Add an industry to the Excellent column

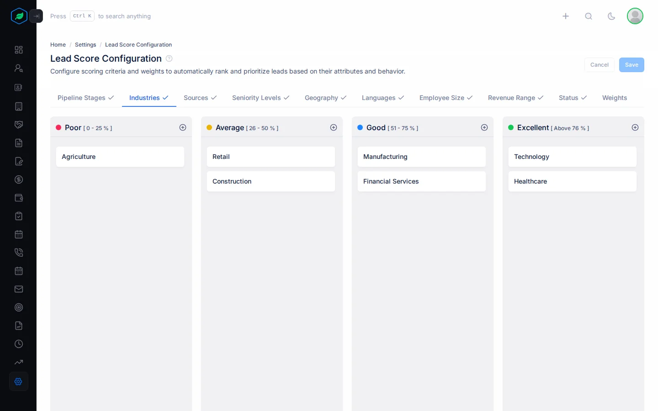click(x=635, y=127)
